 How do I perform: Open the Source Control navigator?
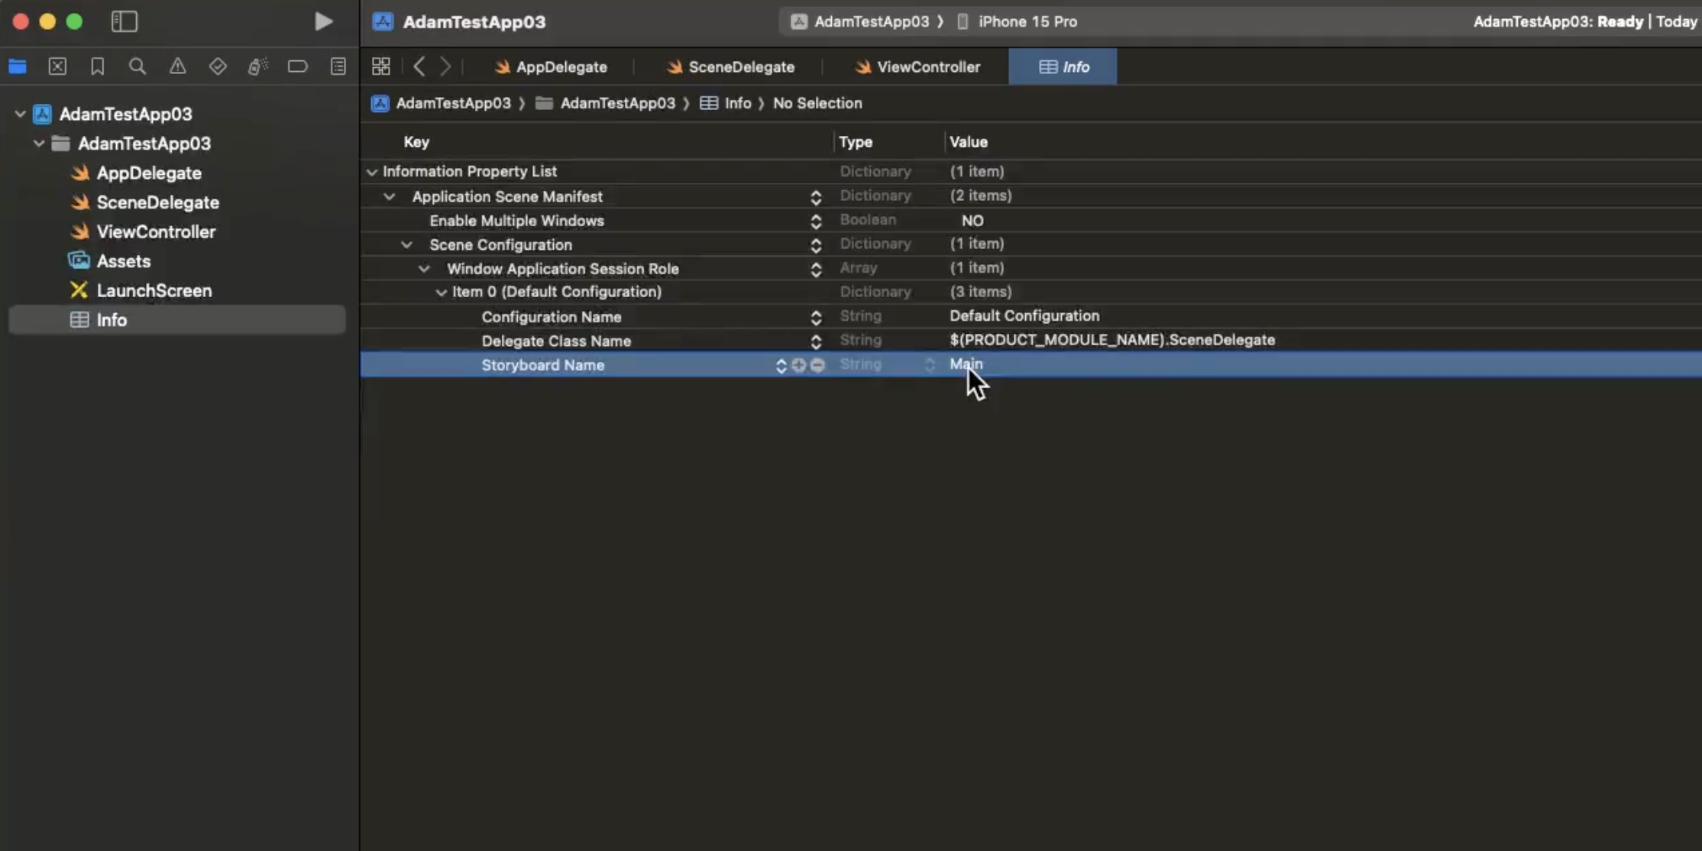pos(57,66)
